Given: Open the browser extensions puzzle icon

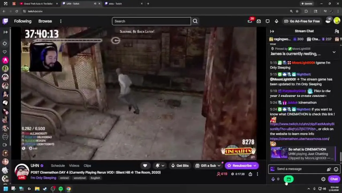Looking at the screenshot, I should tap(306, 11).
